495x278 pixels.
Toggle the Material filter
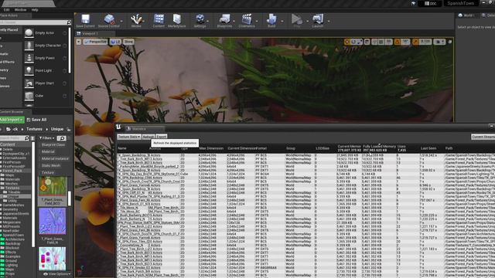click(x=48, y=151)
